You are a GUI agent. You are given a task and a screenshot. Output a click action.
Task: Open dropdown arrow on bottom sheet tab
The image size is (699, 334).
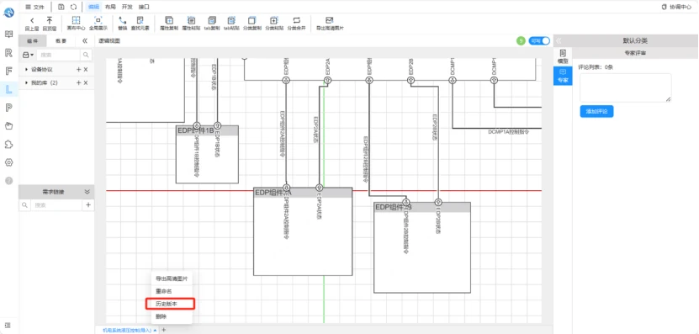[x=155, y=331]
